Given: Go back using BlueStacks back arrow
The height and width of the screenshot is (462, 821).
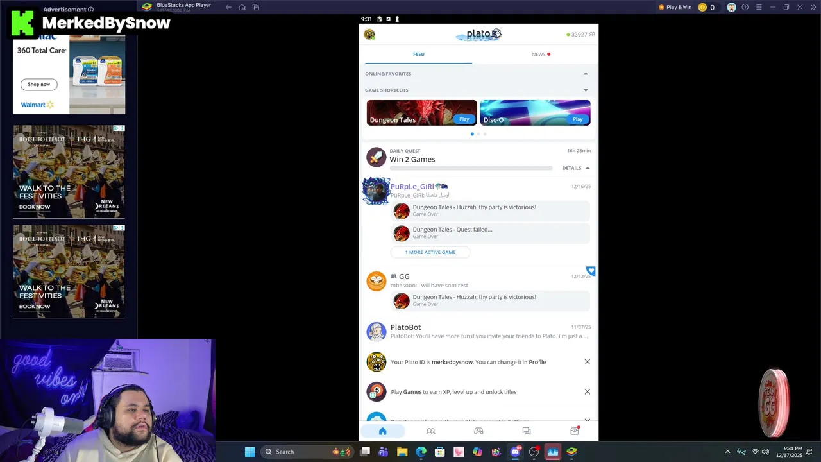Looking at the screenshot, I should coord(228,7).
